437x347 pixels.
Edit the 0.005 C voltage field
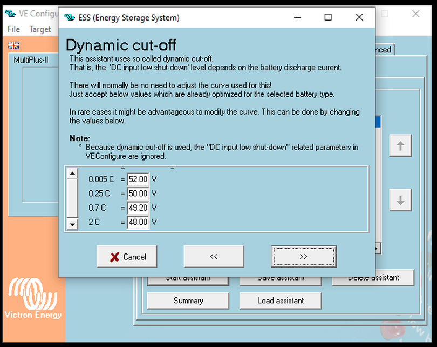point(138,179)
